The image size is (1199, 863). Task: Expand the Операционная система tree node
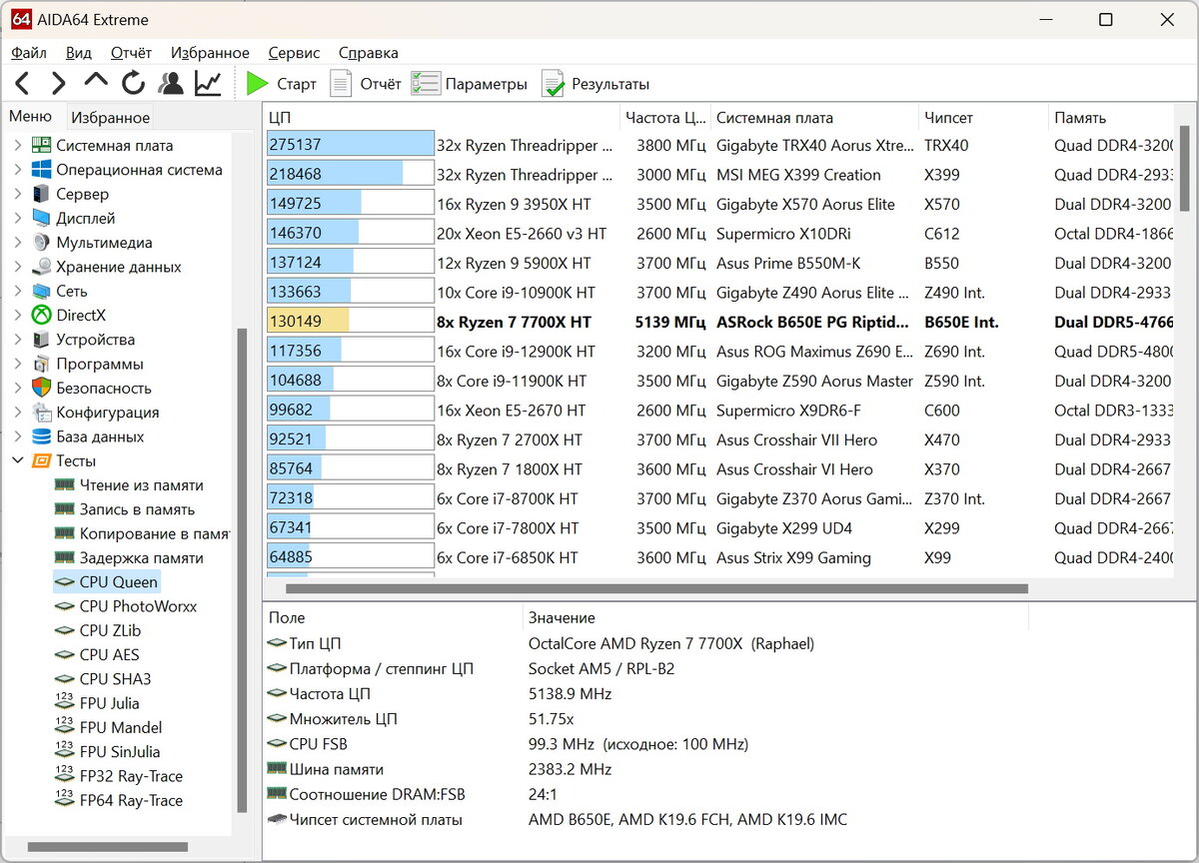click(17, 170)
